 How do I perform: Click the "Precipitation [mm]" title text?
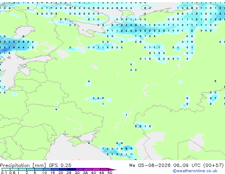23,165
